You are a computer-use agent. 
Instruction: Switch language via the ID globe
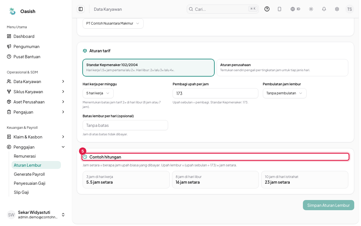coord(295,9)
